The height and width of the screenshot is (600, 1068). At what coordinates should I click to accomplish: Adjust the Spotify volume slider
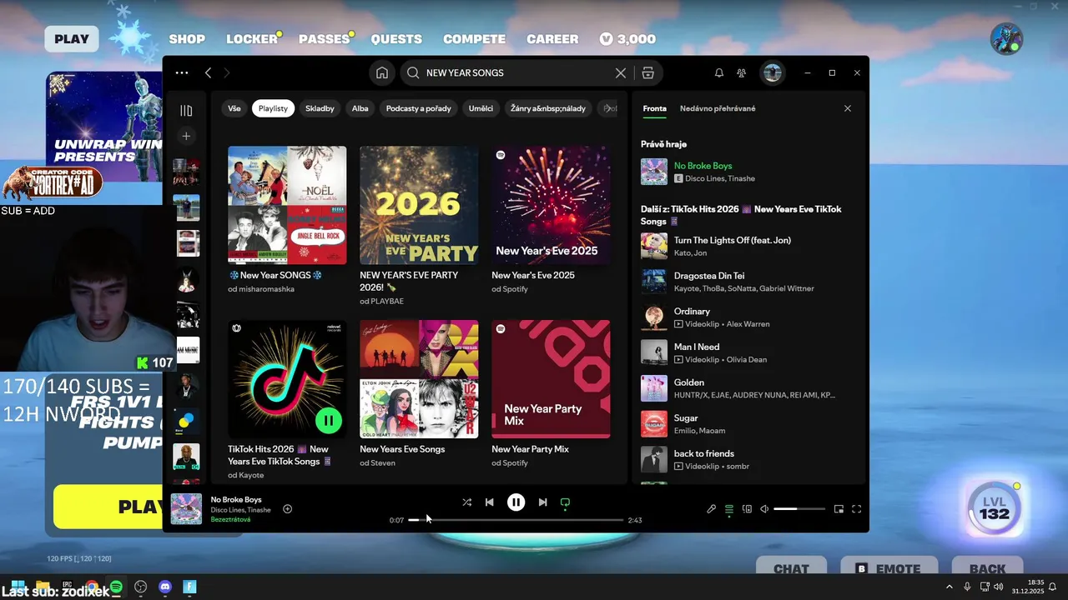point(799,509)
